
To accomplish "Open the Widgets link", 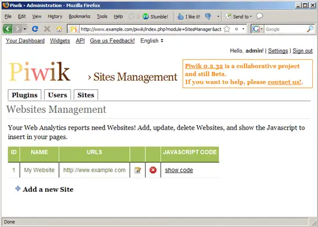I will coord(60,41).
